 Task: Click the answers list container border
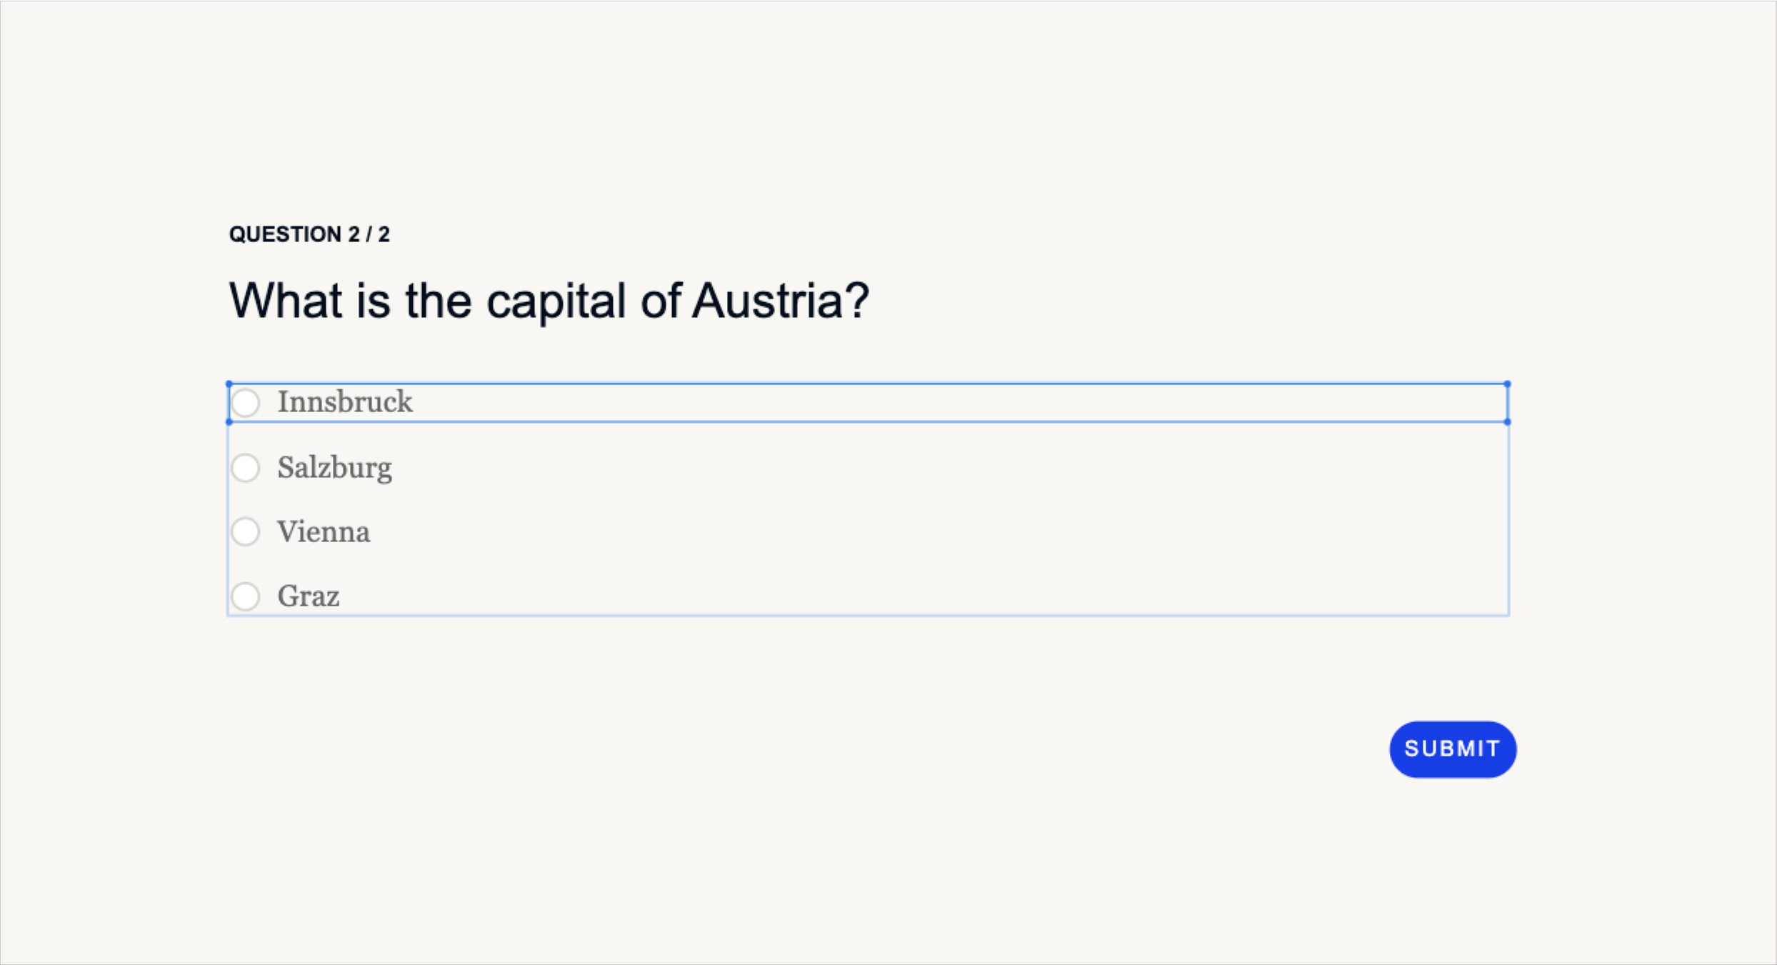(x=1508, y=514)
